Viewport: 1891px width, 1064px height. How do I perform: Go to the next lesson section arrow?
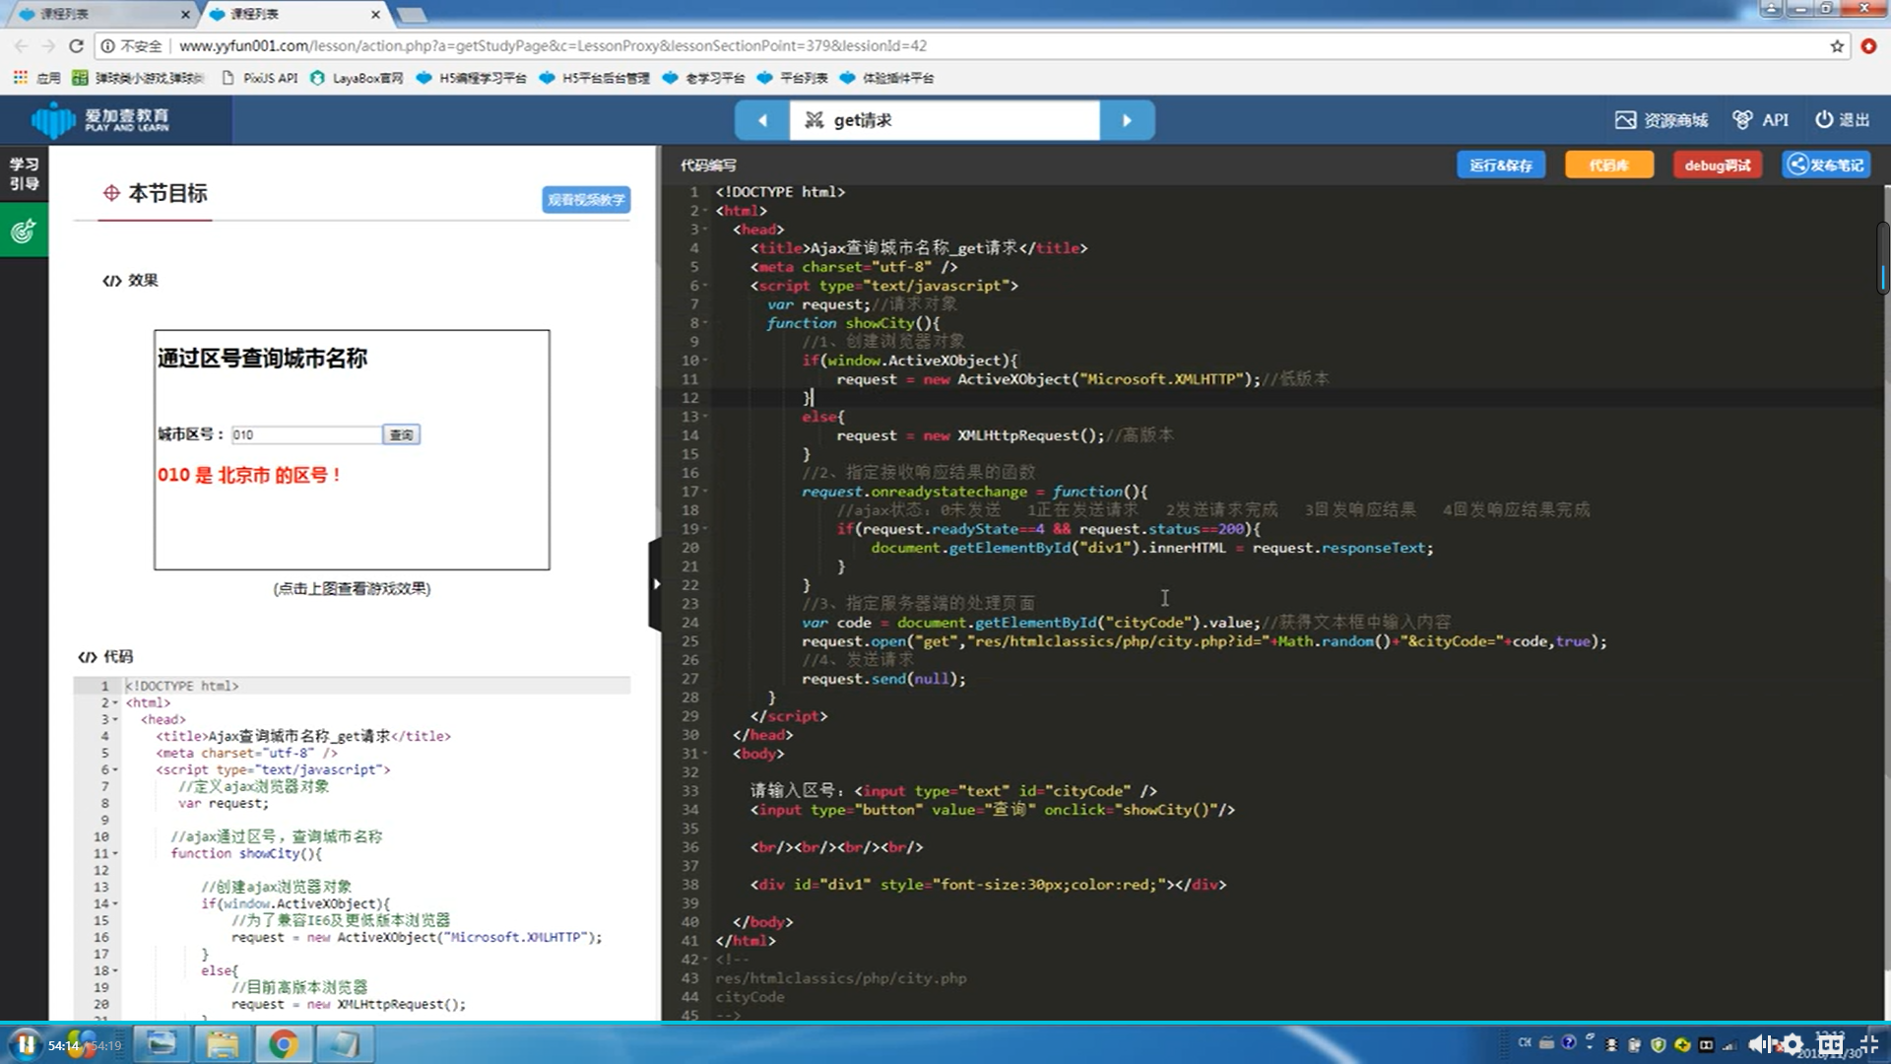click(x=1127, y=120)
